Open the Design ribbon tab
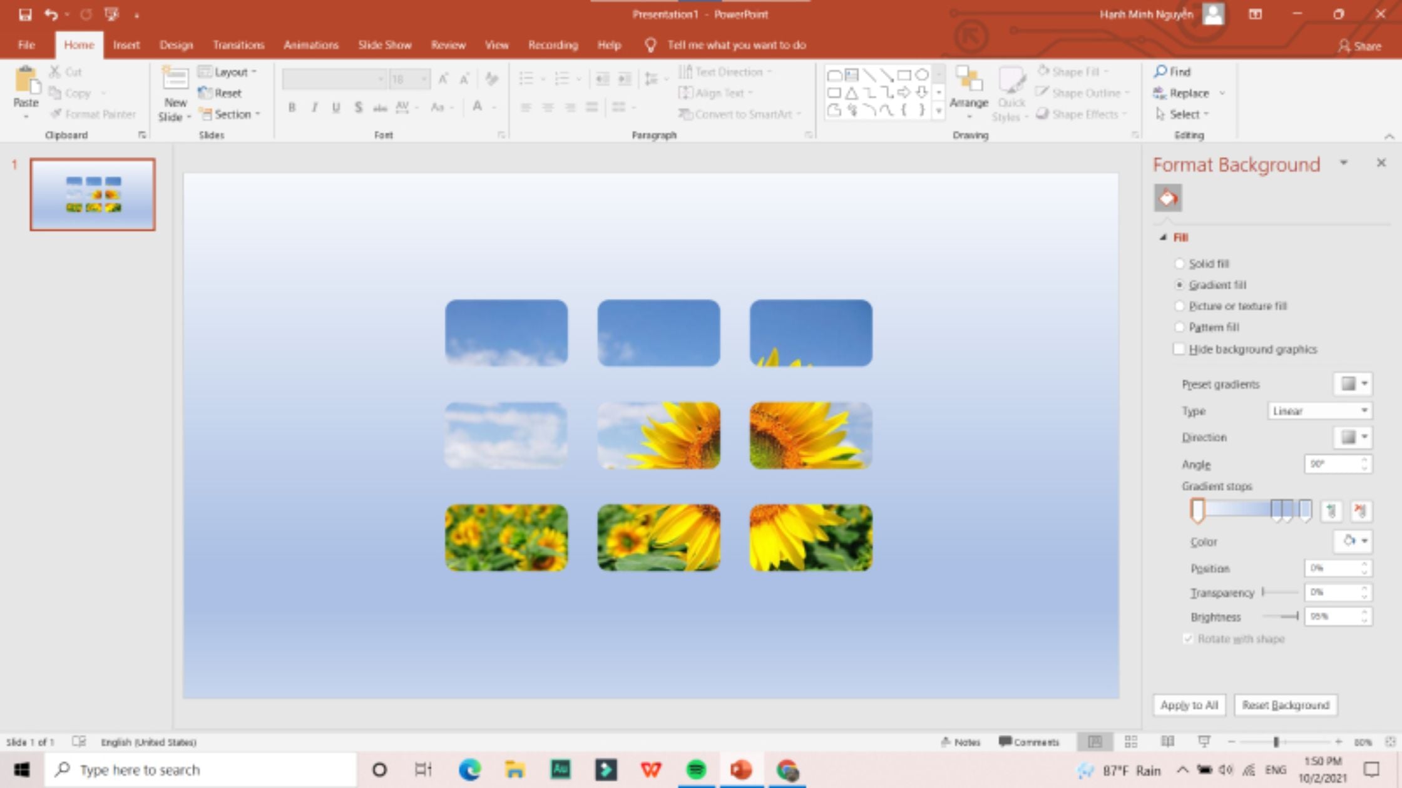The width and height of the screenshot is (1402, 788). (x=176, y=45)
